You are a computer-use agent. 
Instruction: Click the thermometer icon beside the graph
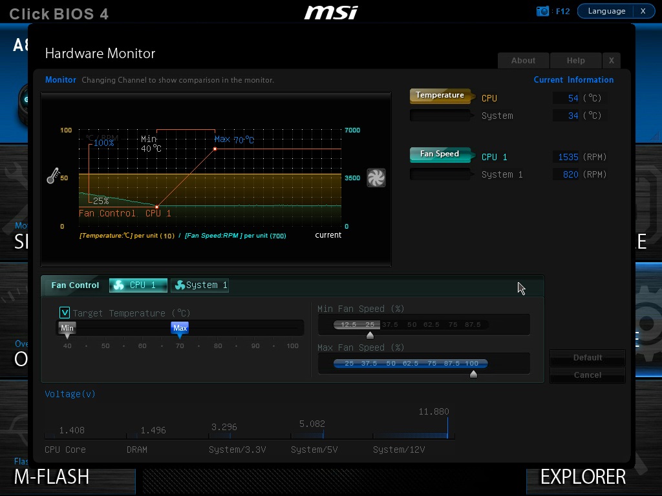[x=53, y=176]
